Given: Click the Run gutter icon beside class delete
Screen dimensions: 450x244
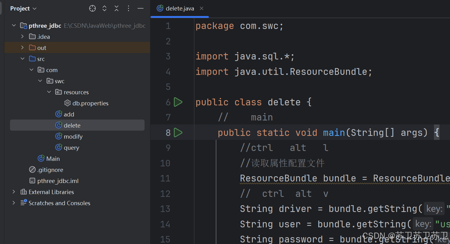Looking at the screenshot, I should coord(178,102).
